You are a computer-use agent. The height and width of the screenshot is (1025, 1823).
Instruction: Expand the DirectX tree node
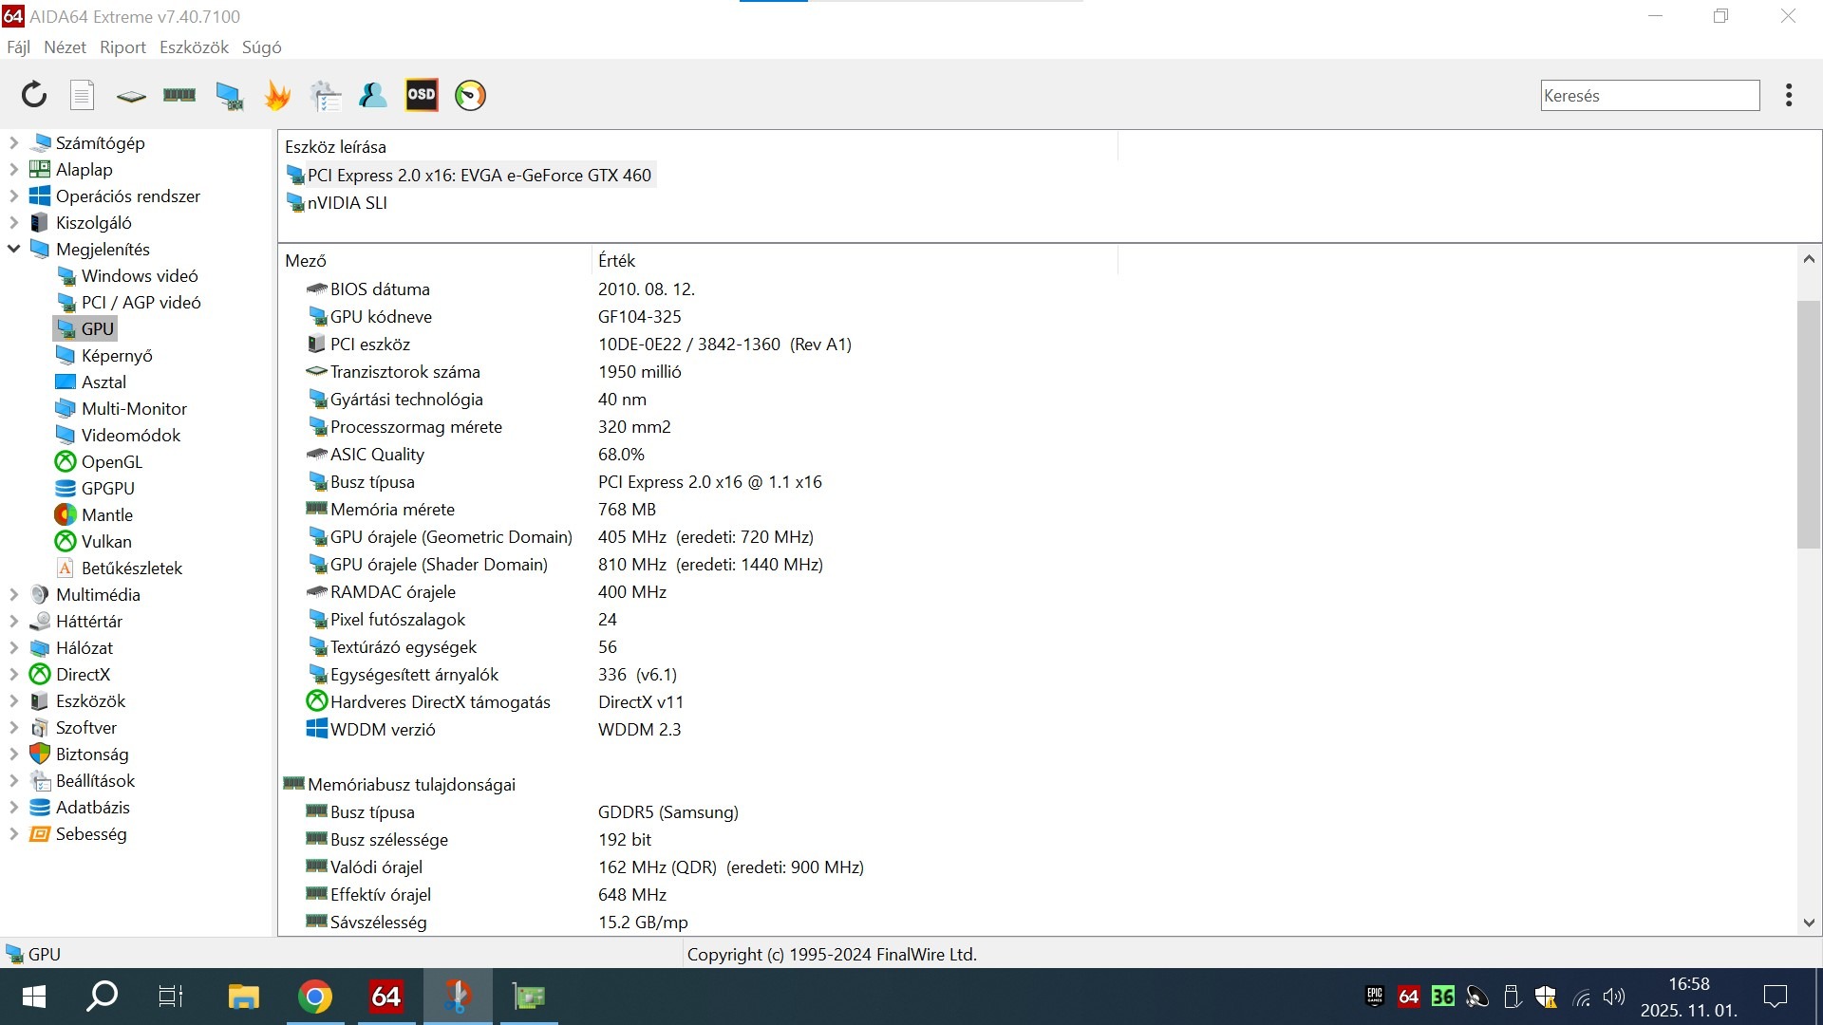click(14, 675)
